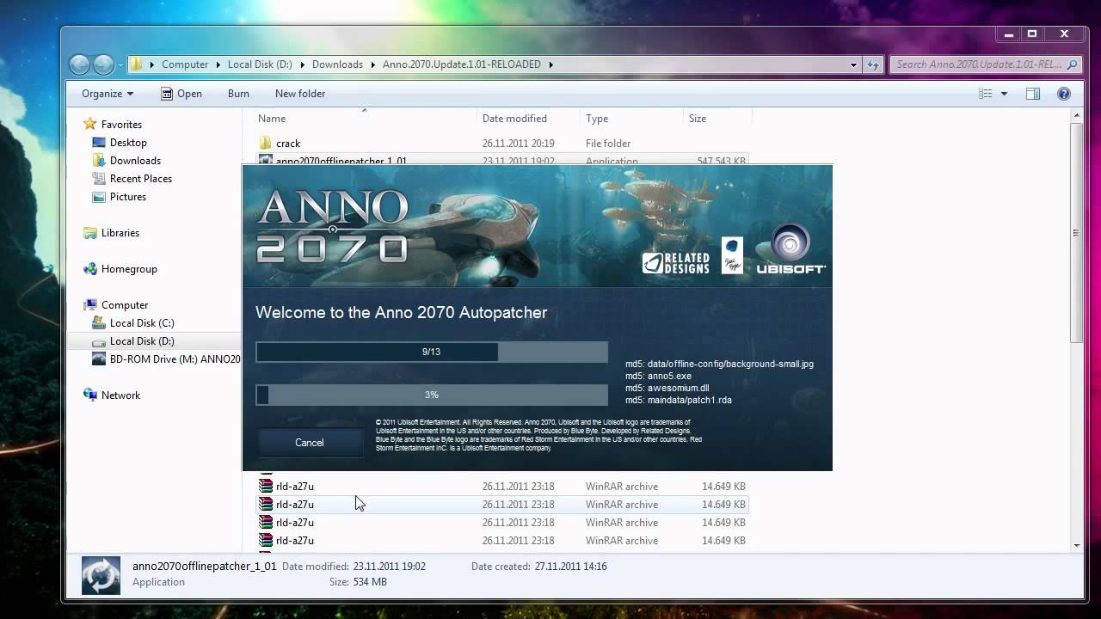Click Anno.2070.Update.1.01-RELOADED breadcrumb
Viewport: 1101px width, 619px height.
(x=462, y=64)
